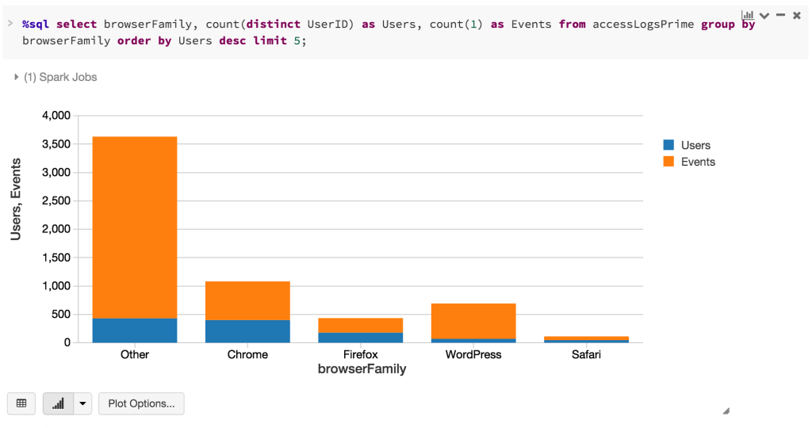The image size is (812, 428).
Task: Delete the cell with the X icon
Action: coord(797,15)
